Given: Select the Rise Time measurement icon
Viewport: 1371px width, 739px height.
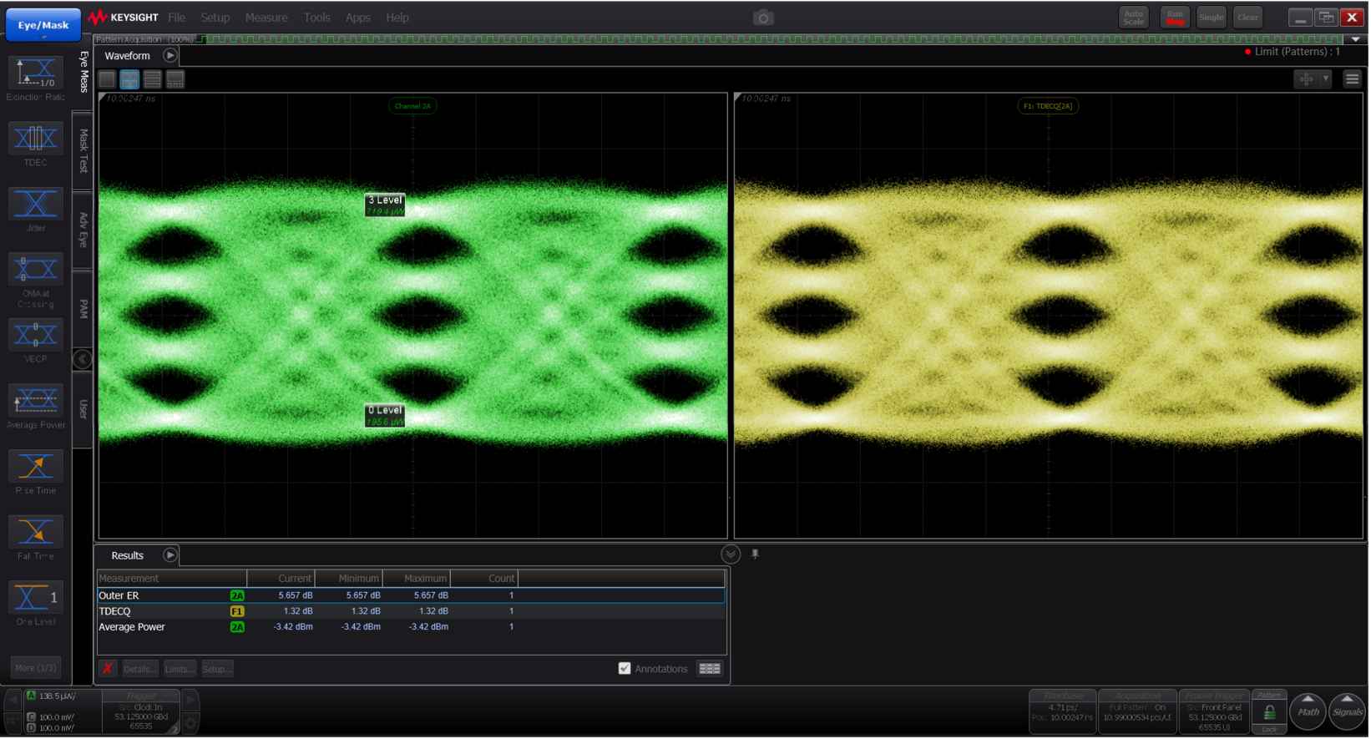Looking at the screenshot, I should tap(35, 467).
